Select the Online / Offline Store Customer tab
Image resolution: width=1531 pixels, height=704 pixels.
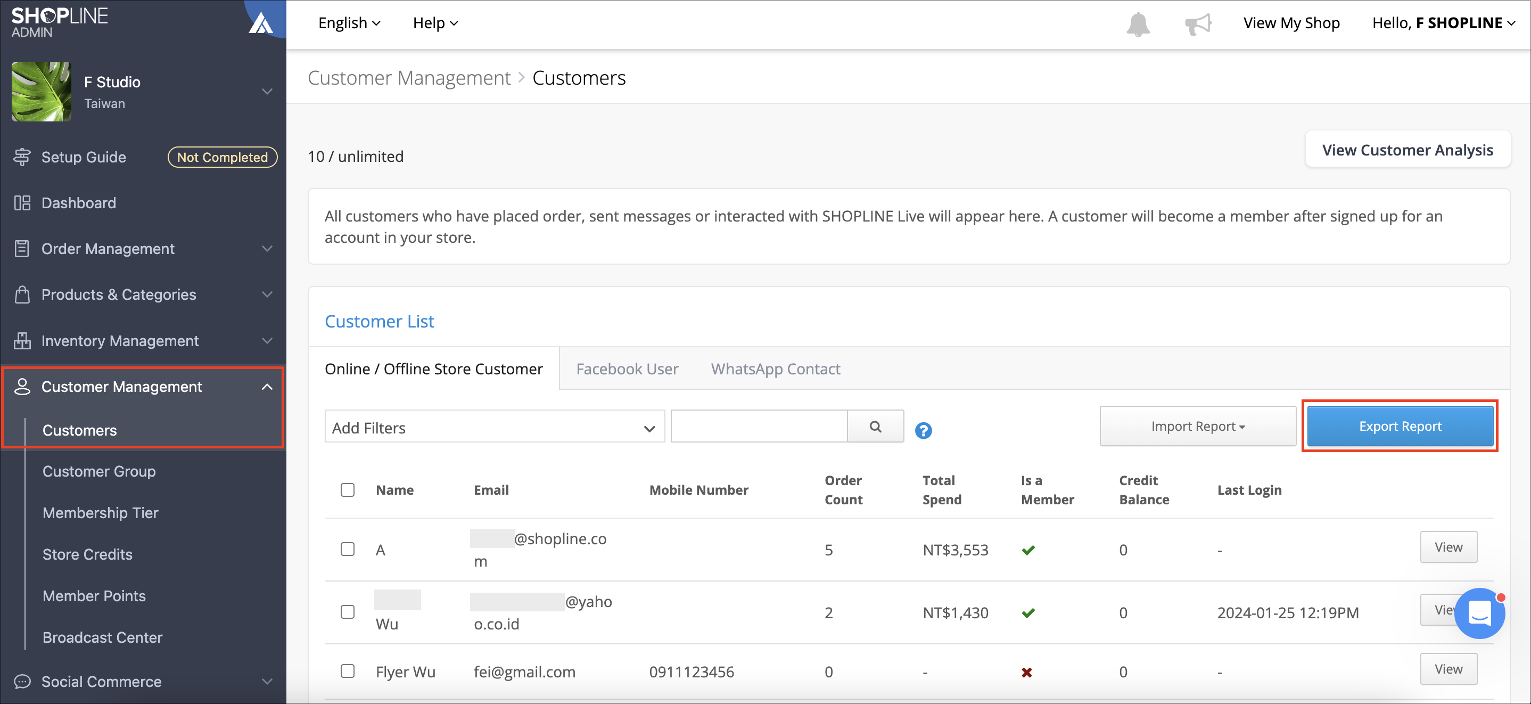pos(434,369)
